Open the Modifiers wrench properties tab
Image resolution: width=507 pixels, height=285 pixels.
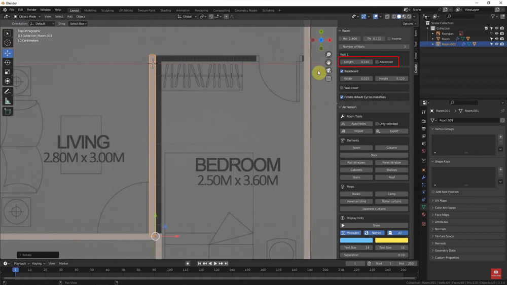(423, 177)
